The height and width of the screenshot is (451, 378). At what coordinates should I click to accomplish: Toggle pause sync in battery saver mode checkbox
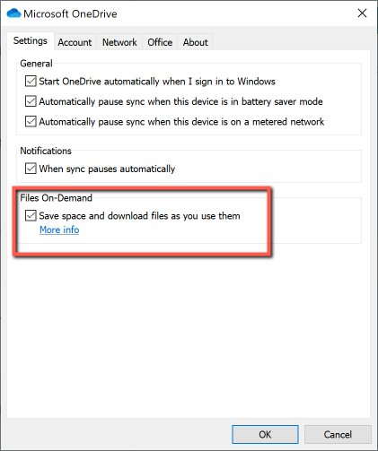pyautogui.click(x=31, y=101)
